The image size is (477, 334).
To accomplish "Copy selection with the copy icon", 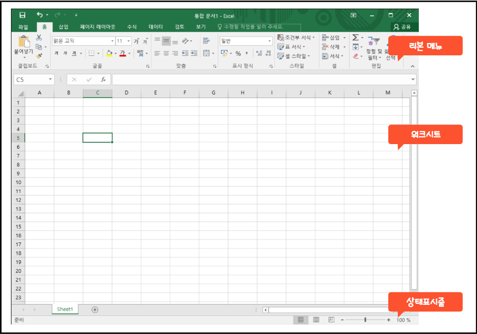I will click(39, 47).
